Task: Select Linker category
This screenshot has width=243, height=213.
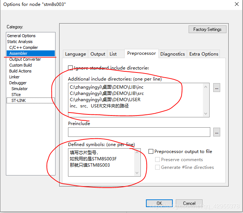Action: click(14, 77)
